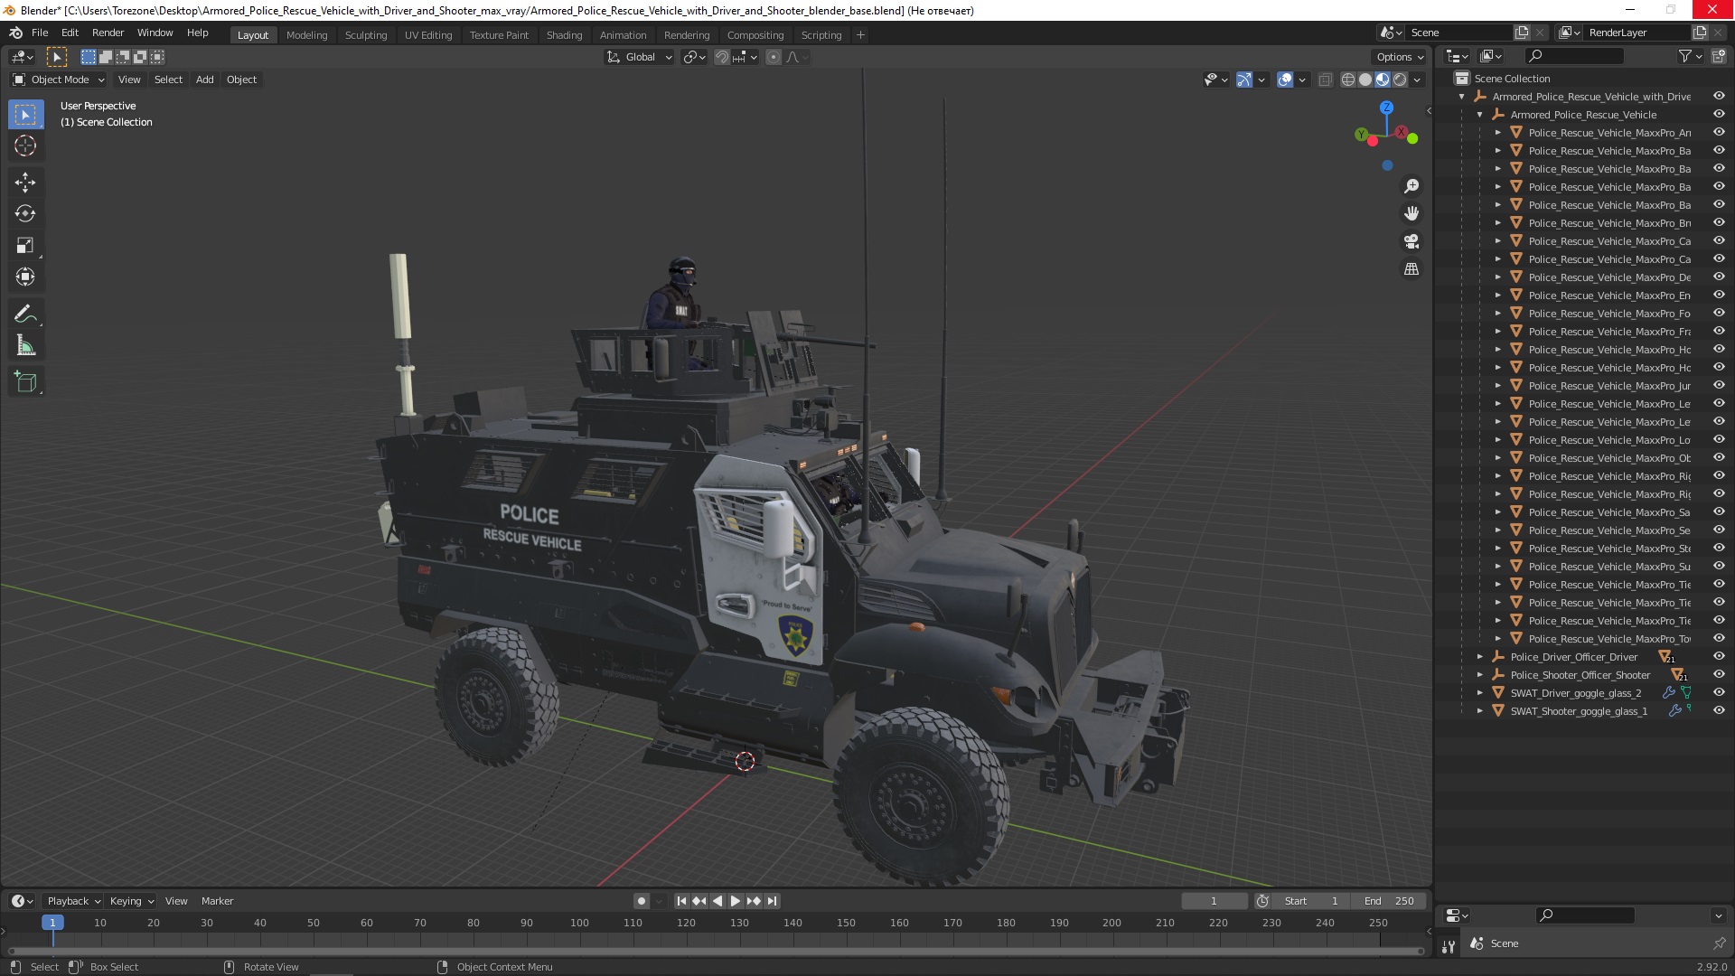1735x976 pixels.
Task: Select the Measure tool
Action: click(x=25, y=346)
